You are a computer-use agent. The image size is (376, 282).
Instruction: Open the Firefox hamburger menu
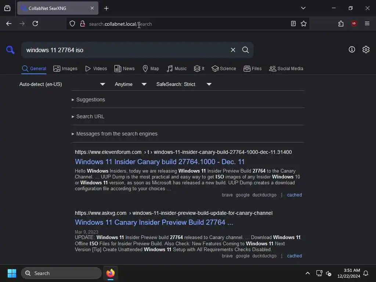367,23
